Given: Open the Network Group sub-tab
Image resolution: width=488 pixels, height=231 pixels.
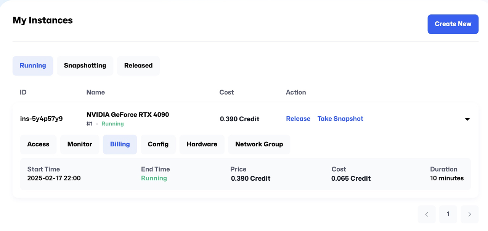Looking at the screenshot, I should [x=259, y=144].
